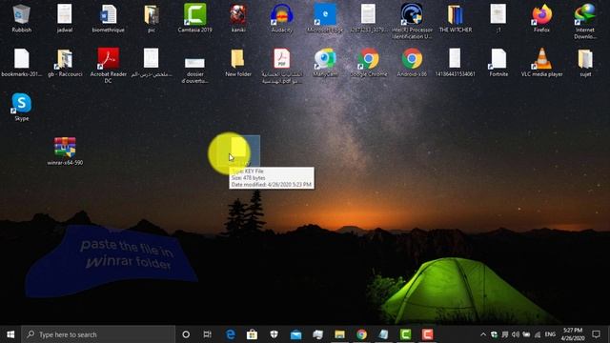This screenshot has width=610, height=343.
Task: Select the Microsoft Edge desktop shortcut
Action: pyautogui.click(x=325, y=15)
